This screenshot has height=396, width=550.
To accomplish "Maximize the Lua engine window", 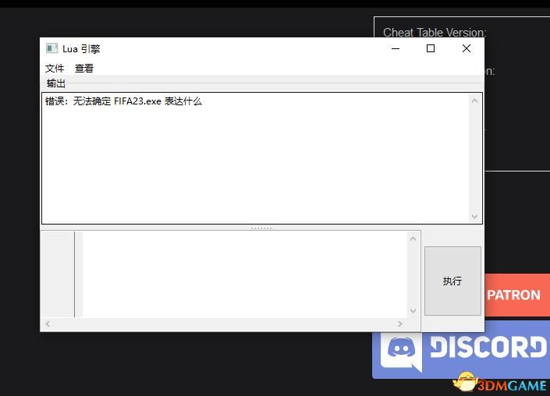I will pos(431,48).
